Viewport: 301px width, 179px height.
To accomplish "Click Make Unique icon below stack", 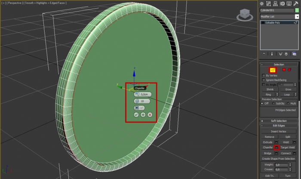I will (280, 54).
